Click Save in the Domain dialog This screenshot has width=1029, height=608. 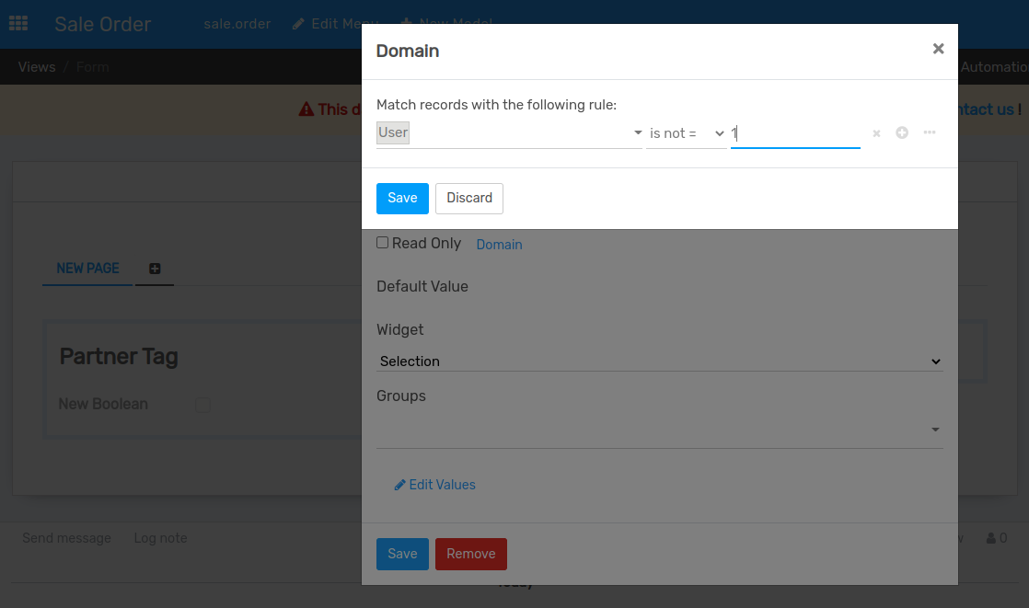[402, 198]
